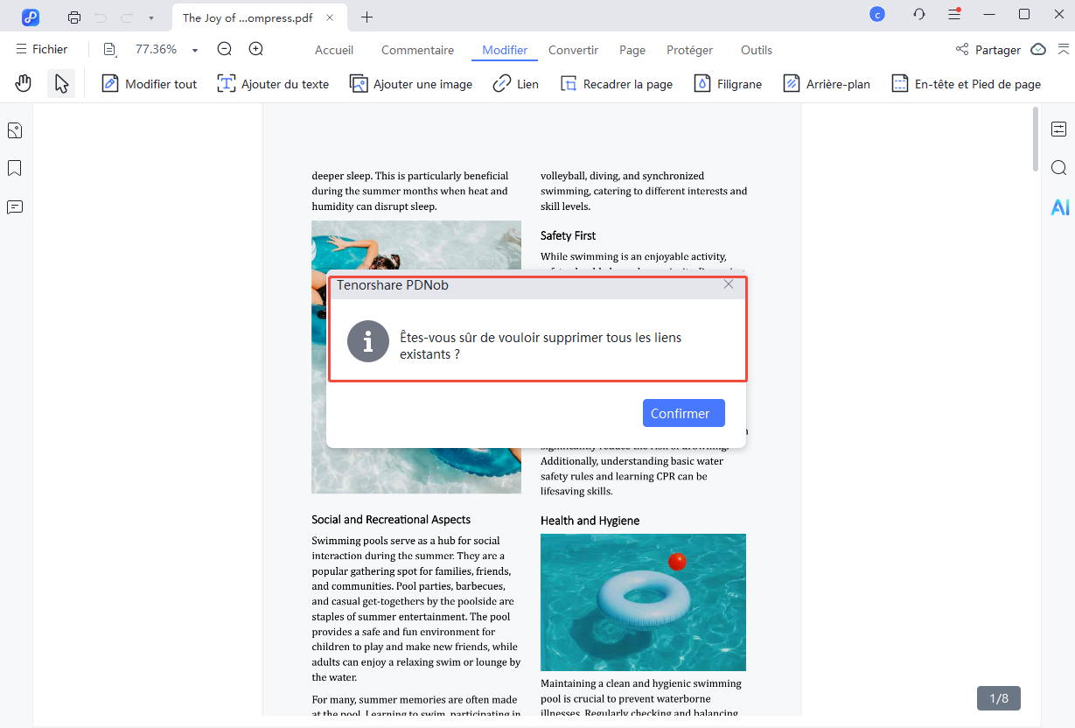Click the print icon in the title bar

point(73,16)
